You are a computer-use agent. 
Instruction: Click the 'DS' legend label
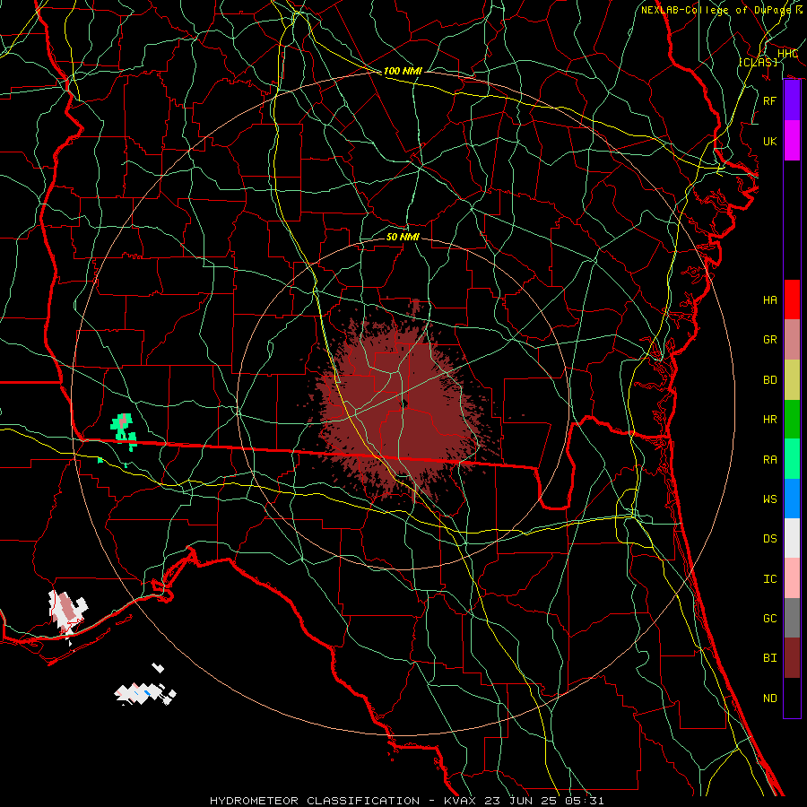click(770, 539)
